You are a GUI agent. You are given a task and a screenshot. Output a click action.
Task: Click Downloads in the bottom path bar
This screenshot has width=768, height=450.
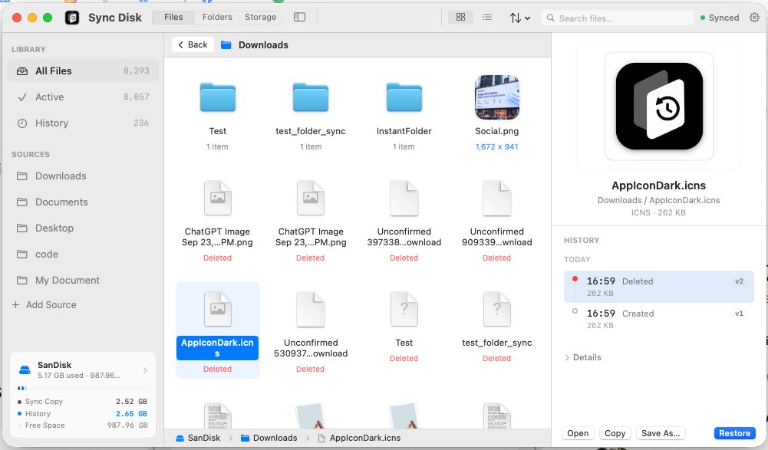(x=269, y=438)
